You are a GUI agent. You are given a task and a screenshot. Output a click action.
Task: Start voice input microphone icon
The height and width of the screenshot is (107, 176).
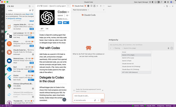tap(168, 48)
